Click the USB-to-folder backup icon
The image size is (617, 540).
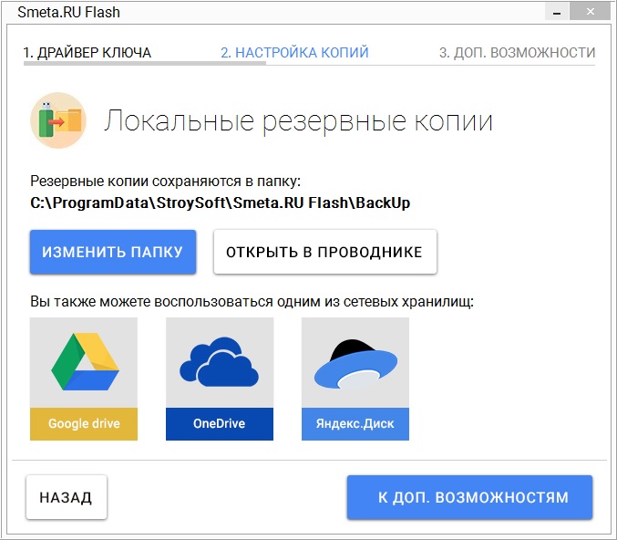point(58,120)
